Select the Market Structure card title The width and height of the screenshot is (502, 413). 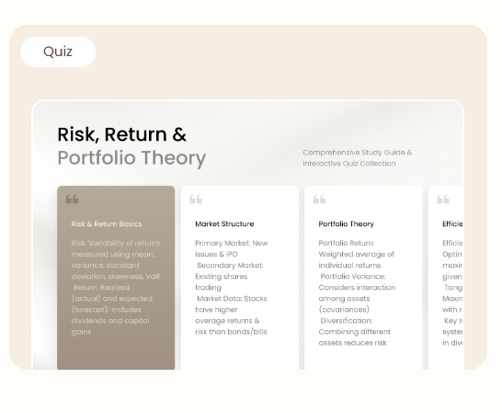224,224
